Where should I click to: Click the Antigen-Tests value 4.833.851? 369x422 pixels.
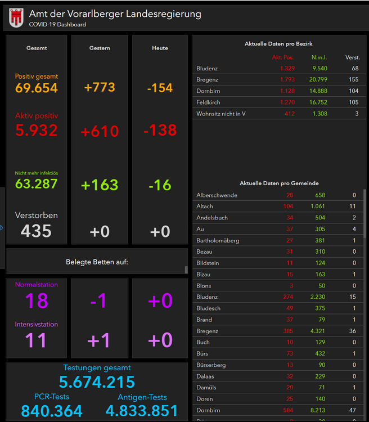142,411
